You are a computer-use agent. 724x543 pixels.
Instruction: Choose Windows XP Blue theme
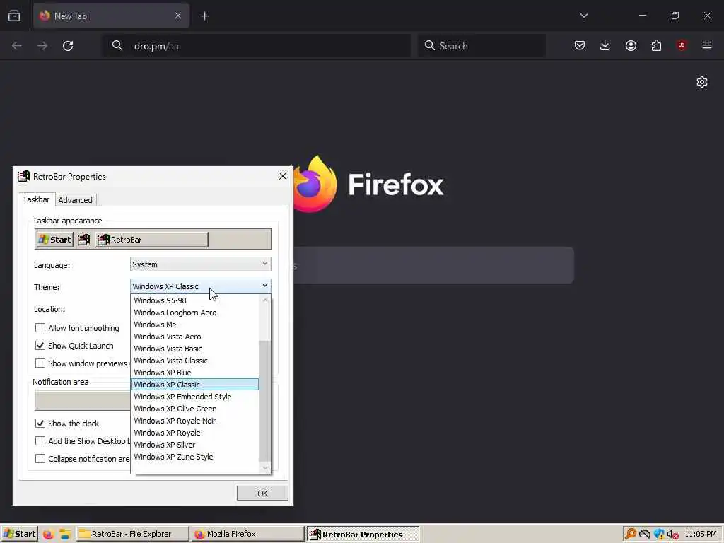click(x=195, y=373)
